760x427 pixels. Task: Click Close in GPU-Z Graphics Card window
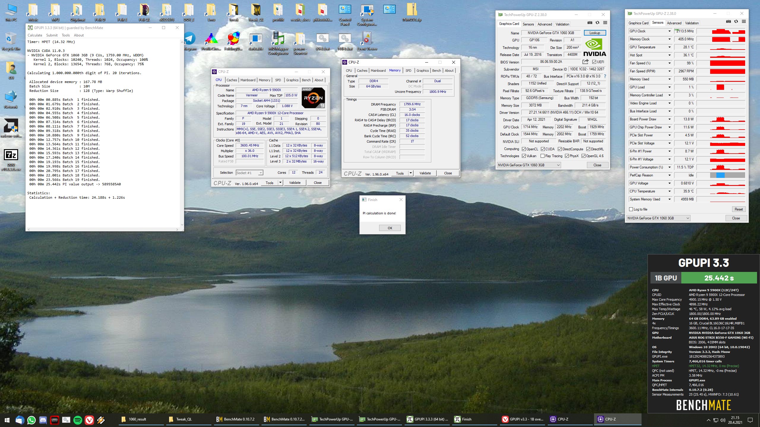(x=597, y=165)
